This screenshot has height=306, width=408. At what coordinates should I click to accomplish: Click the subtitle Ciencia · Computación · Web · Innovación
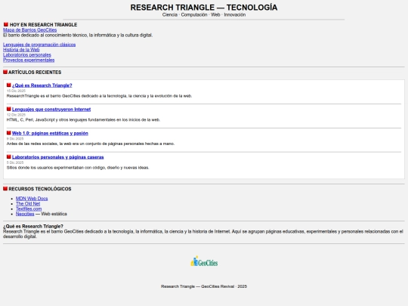click(204, 15)
